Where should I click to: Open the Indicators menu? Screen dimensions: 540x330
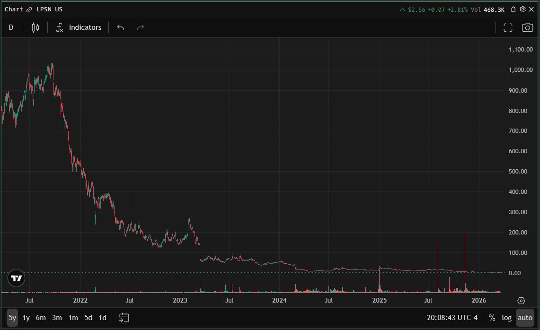click(79, 27)
